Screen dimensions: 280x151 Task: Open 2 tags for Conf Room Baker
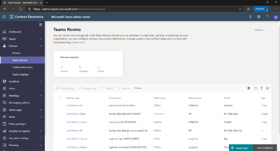point(264,114)
